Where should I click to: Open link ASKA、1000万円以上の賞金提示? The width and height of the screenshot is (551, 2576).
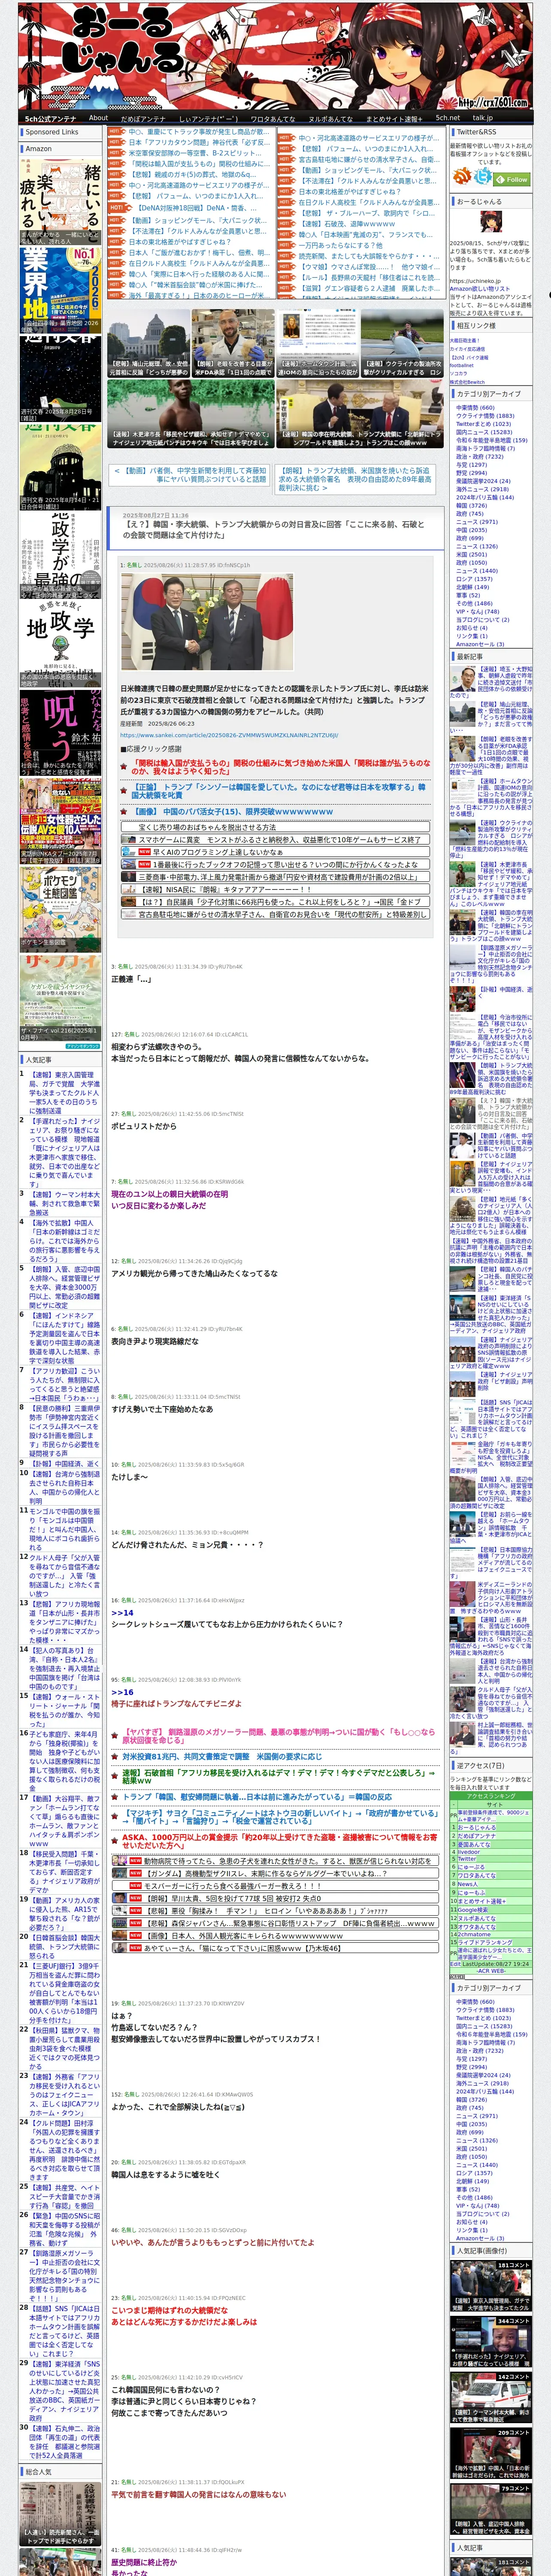(x=279, y=1841)
